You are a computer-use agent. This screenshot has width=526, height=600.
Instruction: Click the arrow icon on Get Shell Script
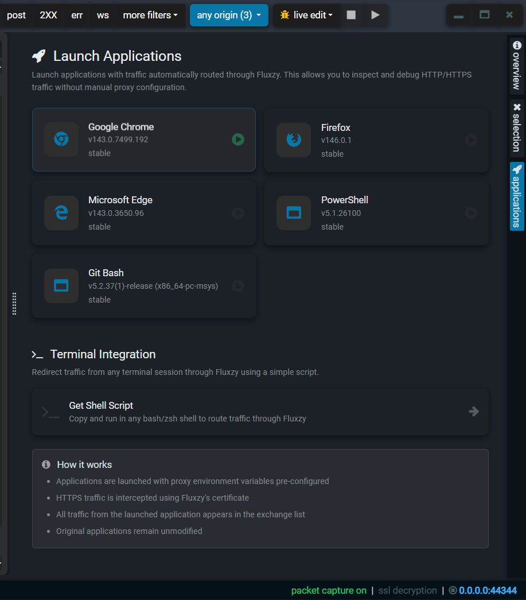click(474, 411)
